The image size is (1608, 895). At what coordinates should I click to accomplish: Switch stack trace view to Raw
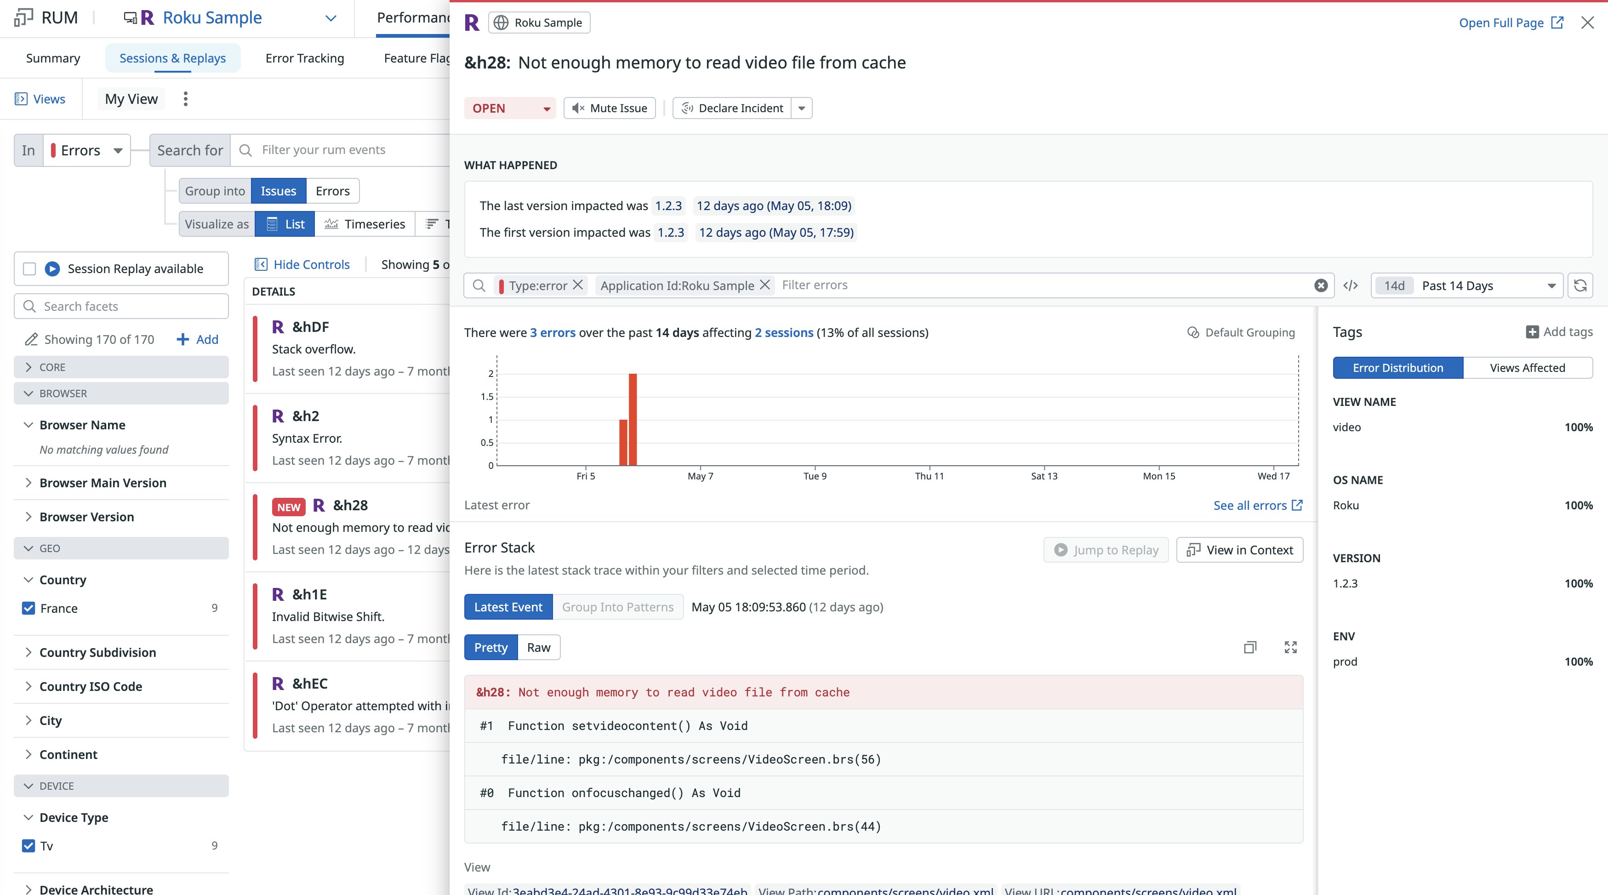538,647
